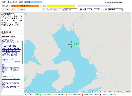
Task: Click the leftmost gray map marker
Action: click(69, 45)
